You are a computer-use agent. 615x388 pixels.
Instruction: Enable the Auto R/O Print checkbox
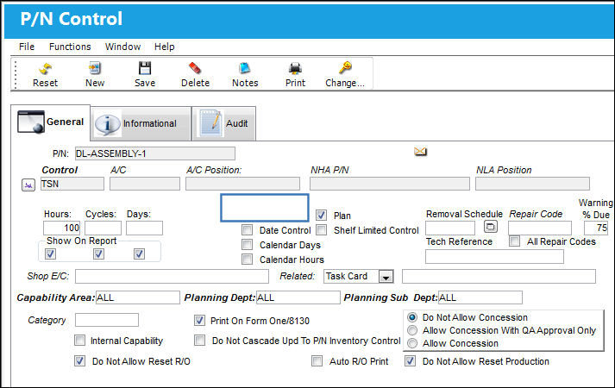[317, 360]
